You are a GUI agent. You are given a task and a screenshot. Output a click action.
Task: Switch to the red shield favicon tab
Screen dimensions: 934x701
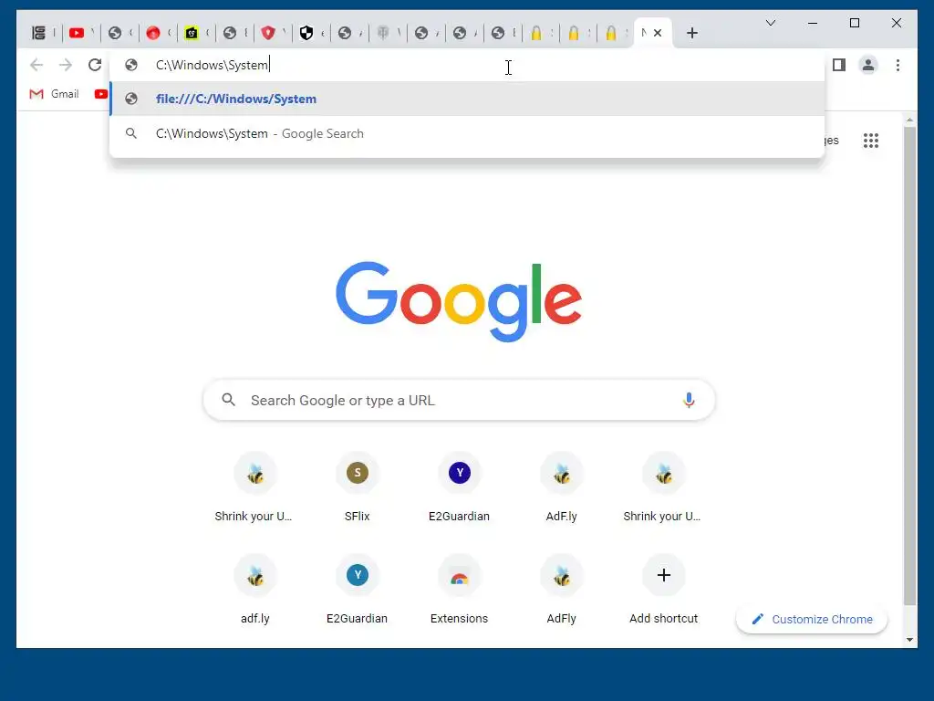pos(268,33)
